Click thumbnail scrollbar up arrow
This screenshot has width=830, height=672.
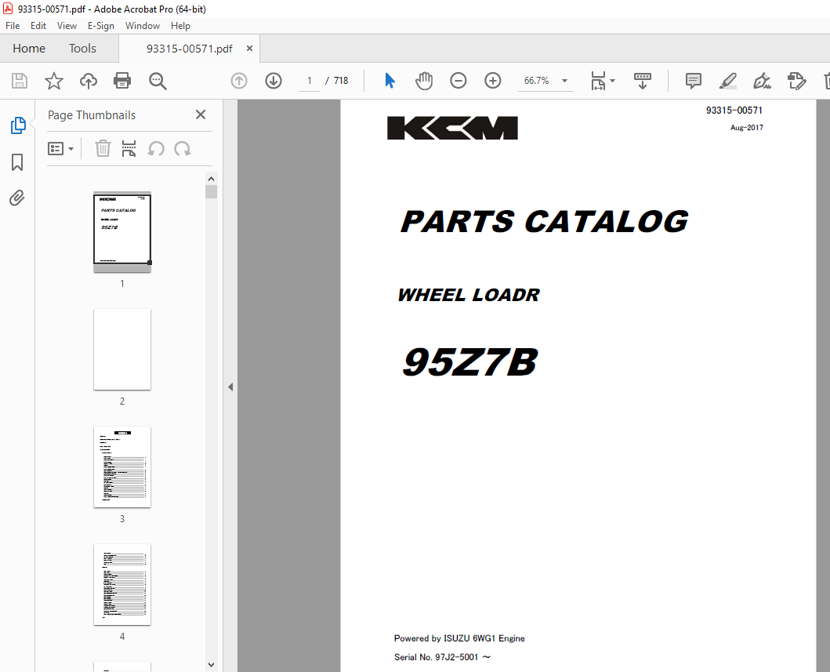pos(211,179)
